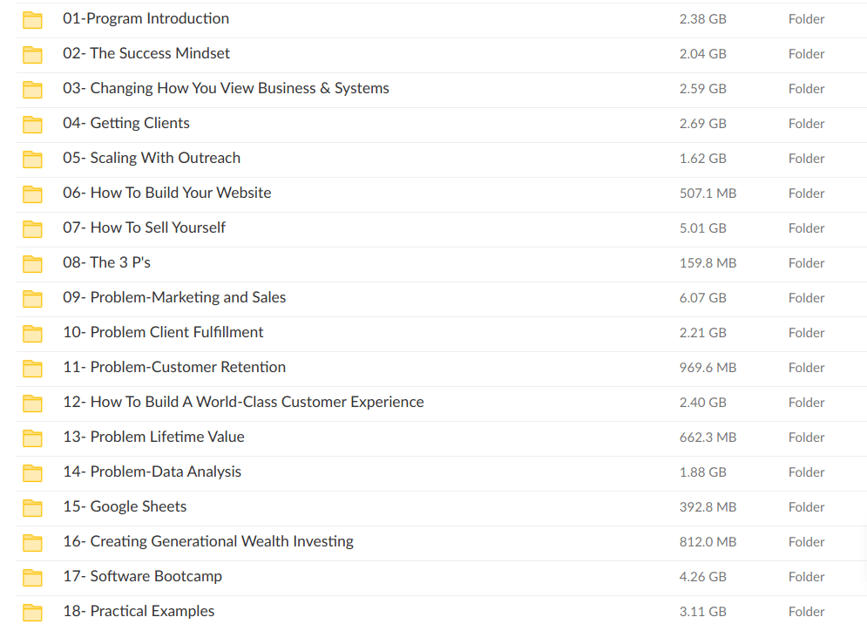Click folder icon for Problem-Customer Retention
Viewport: 867px width, 624px height.
pos(32,368)
